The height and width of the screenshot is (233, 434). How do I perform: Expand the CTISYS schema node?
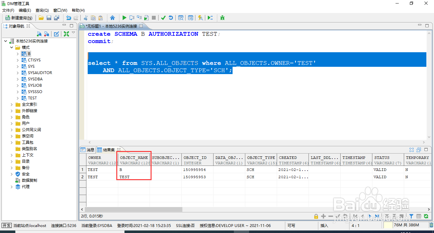tap(18, 60)
